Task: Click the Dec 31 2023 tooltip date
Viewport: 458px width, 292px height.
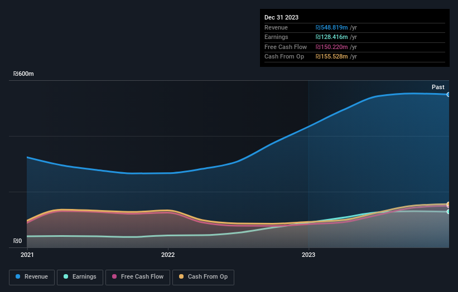Action: tap(281, 17)
